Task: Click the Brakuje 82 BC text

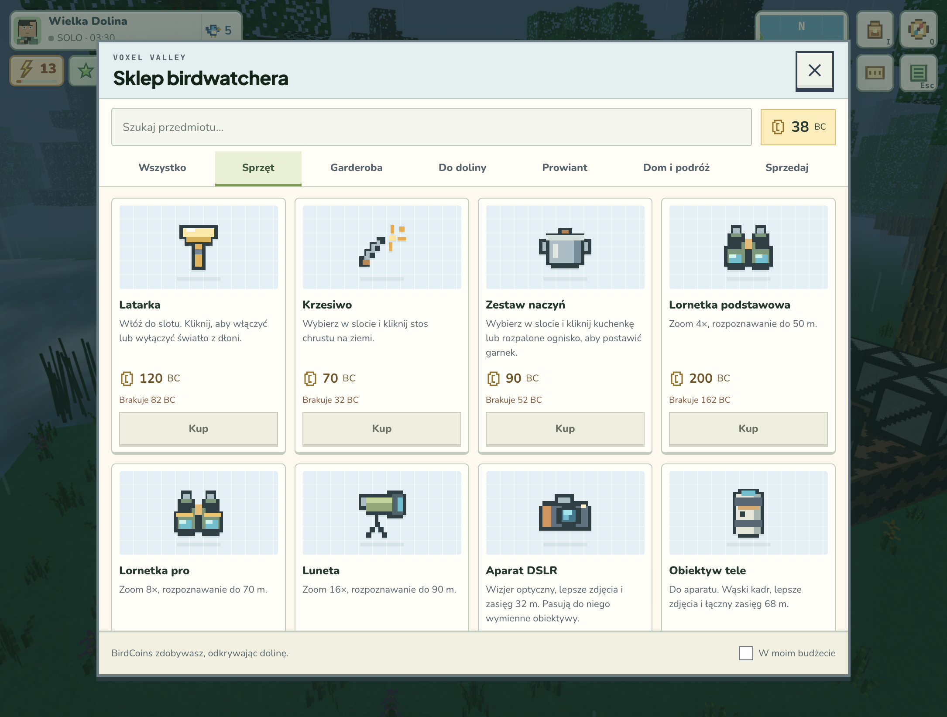Action: 148,400
